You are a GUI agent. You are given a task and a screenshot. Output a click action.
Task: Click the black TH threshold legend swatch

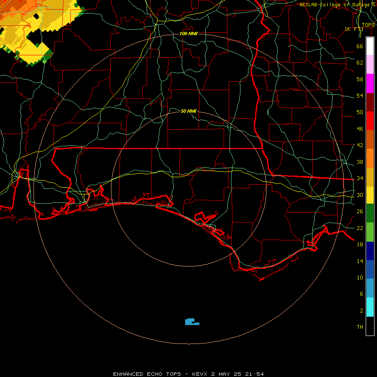click(x=370, y=326)
